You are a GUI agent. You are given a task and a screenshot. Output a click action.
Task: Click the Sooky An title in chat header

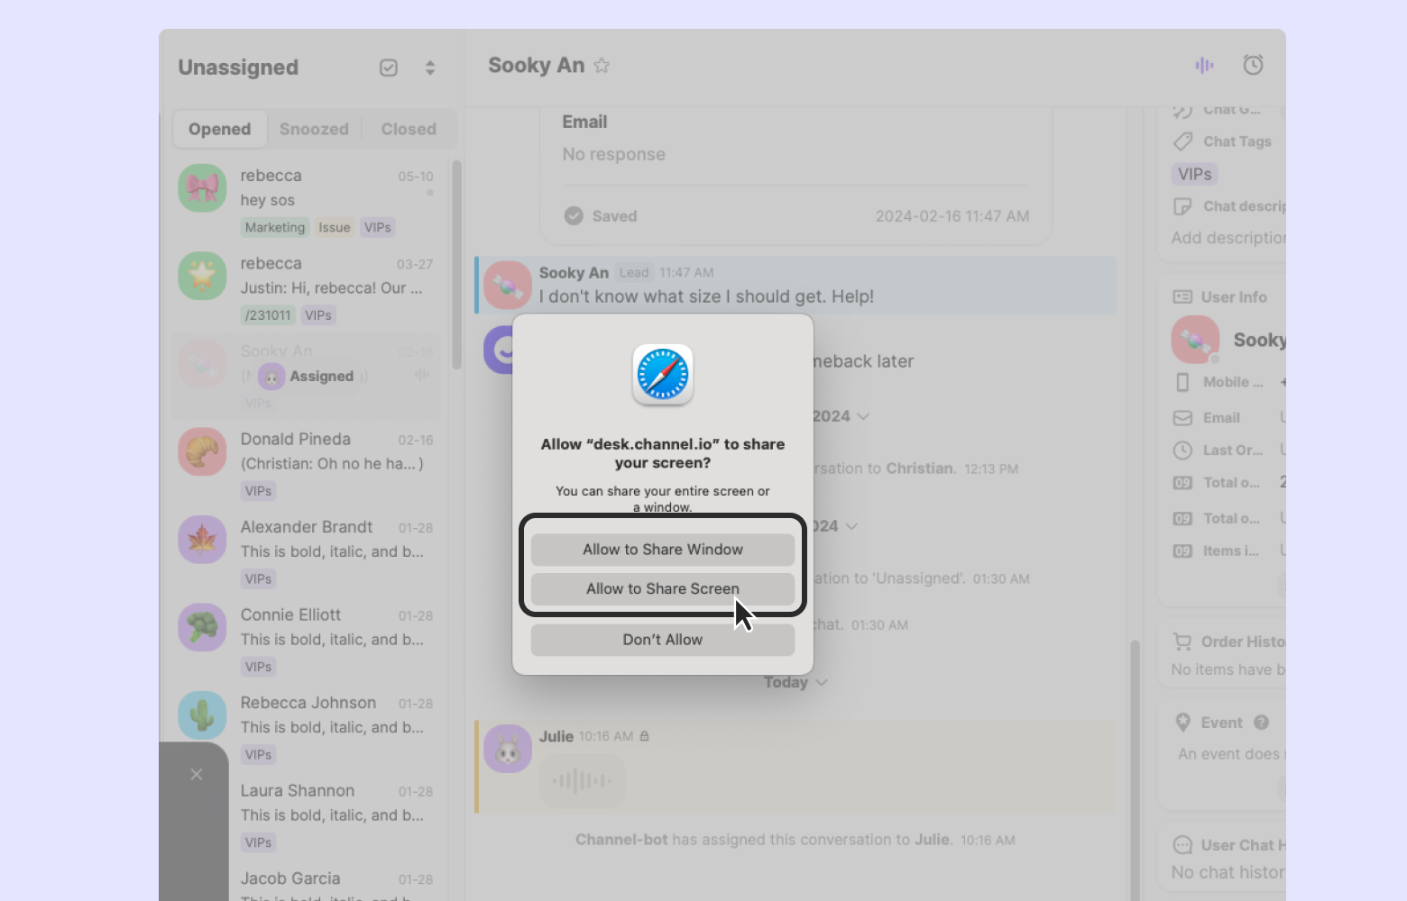(x=537, y=66)
